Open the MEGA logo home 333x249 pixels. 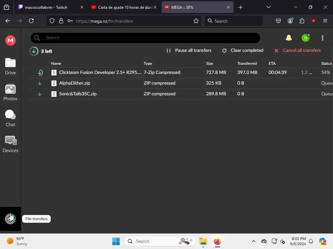point(10,40)
